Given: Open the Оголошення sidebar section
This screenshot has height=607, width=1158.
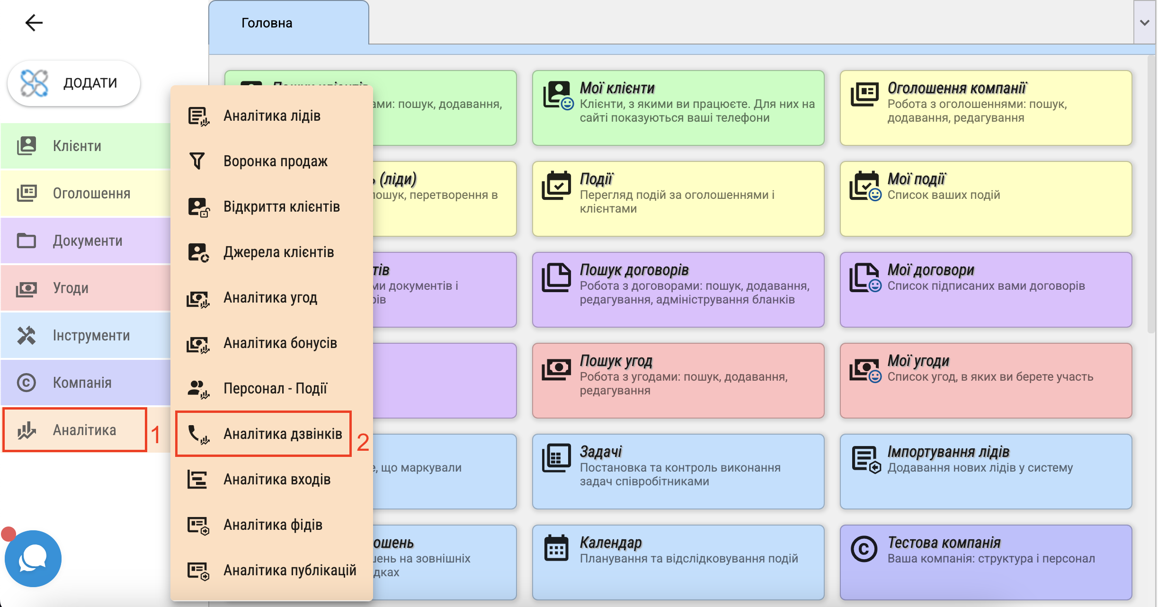Looking at the screenshot, I should pyautogui.click(x=86, y=193).
